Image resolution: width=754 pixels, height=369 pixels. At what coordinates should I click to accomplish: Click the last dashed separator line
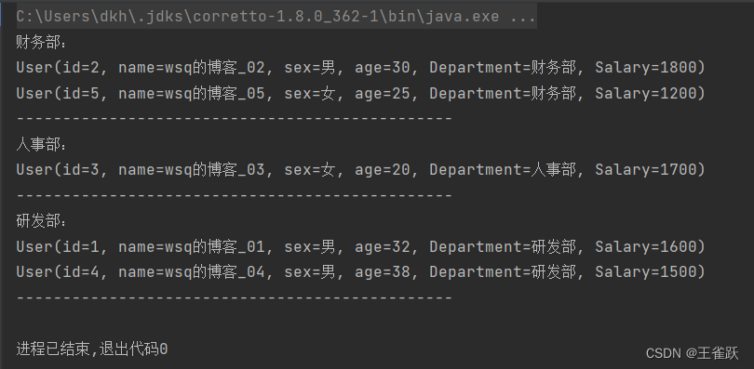235,297
